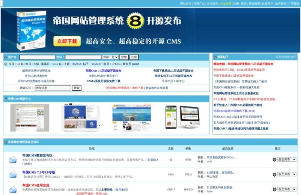Open link 帝国CMS经典特性
Screen dimensions: 301x195
point(36,76)
